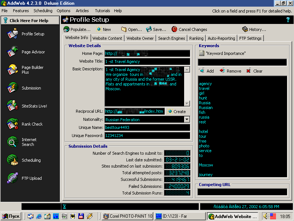Image resolution: width=294 pixels, height=221 pixels.
Task: Open the Page Advisor module
Action: 26,52
